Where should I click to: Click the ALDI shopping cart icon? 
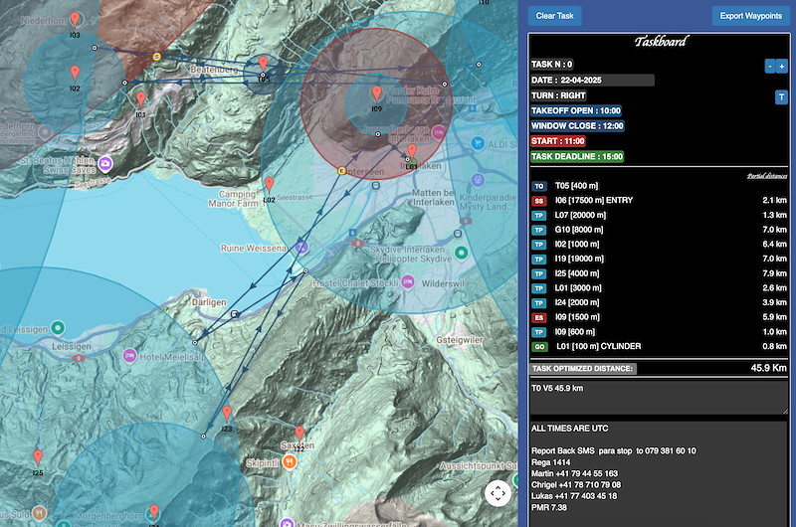(478, 143)
